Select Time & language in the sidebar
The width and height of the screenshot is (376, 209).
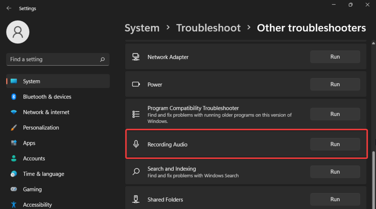tap(43, 174)
